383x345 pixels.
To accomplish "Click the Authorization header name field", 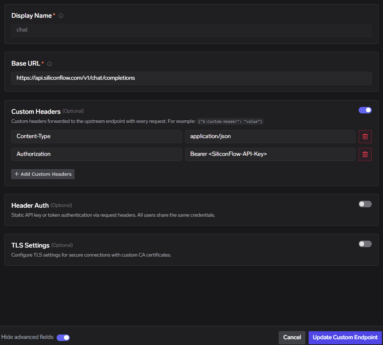I will (97, 154).
